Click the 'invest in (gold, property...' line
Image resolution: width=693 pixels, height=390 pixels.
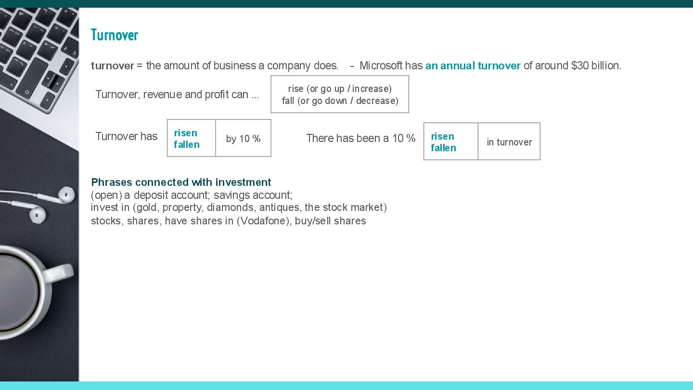tap(239, 208)
